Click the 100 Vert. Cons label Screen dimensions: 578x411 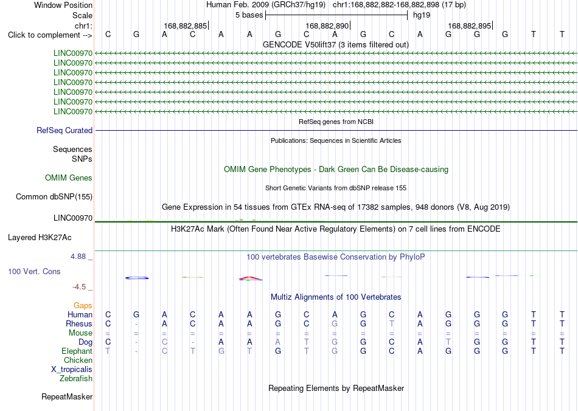pos(34,271)
